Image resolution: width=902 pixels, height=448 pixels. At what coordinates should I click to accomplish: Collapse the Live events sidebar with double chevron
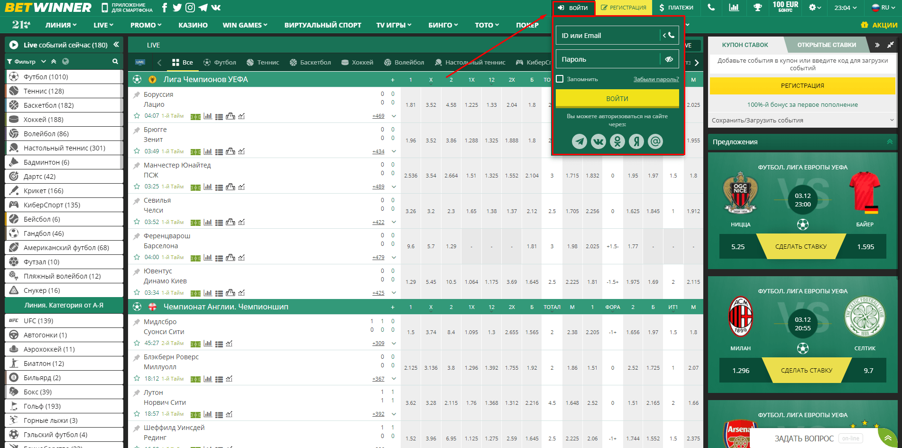[116, 45]
